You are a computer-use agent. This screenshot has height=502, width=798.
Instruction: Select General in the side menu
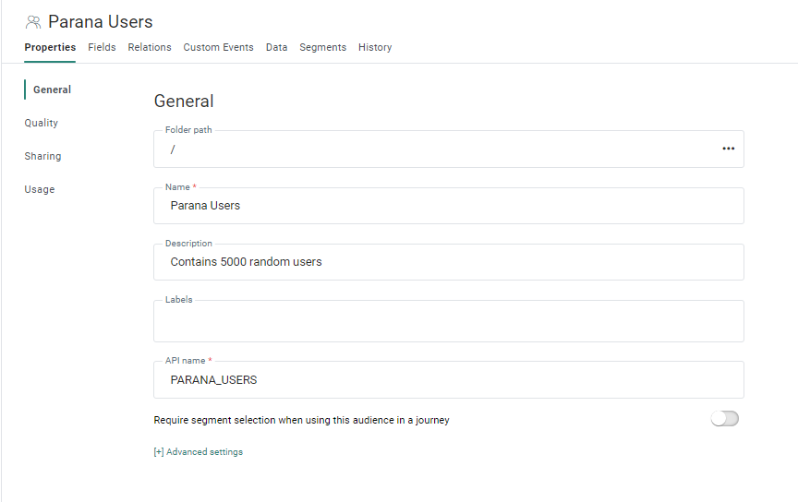tap(52, 90)
